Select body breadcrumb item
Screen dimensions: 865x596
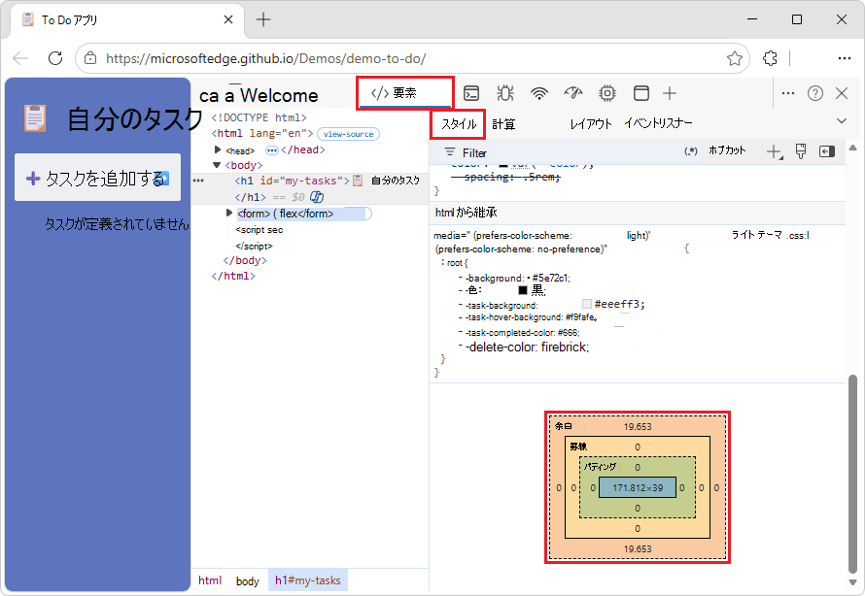click(247, 581)
